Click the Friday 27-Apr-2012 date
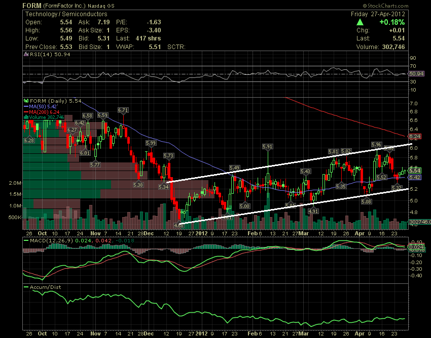This screenshot has width=431, height=338. click(x=378, y=14)
